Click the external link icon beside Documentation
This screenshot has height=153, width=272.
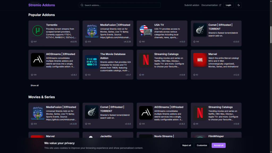click(220, 5)
